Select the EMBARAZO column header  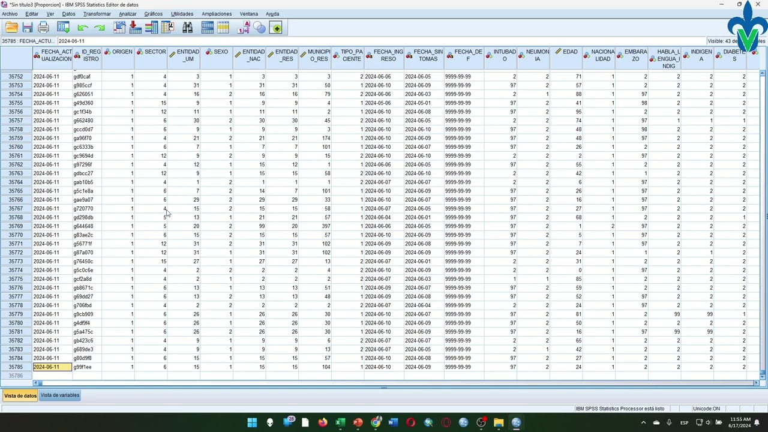[632, 58]
